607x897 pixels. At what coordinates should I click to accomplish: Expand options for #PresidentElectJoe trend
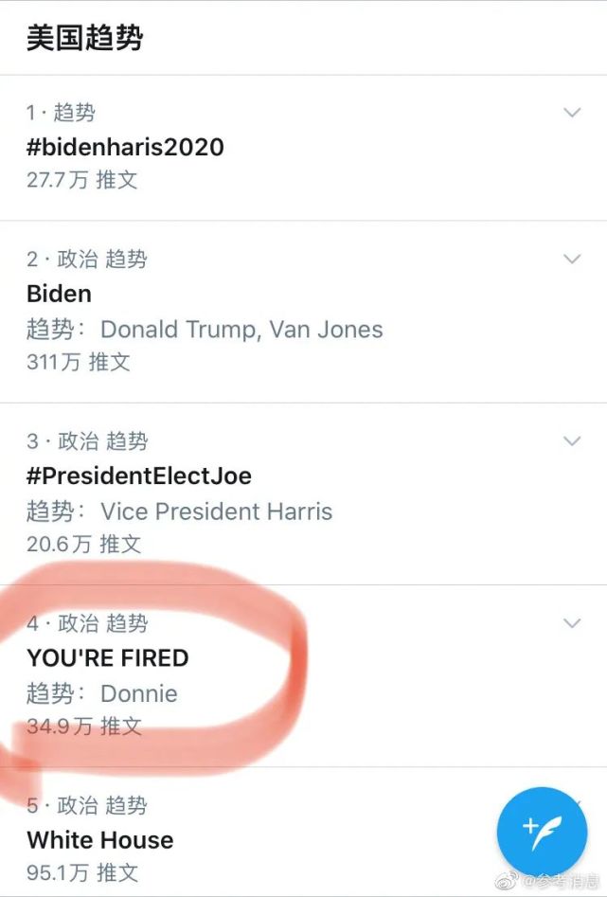point(571,440)
